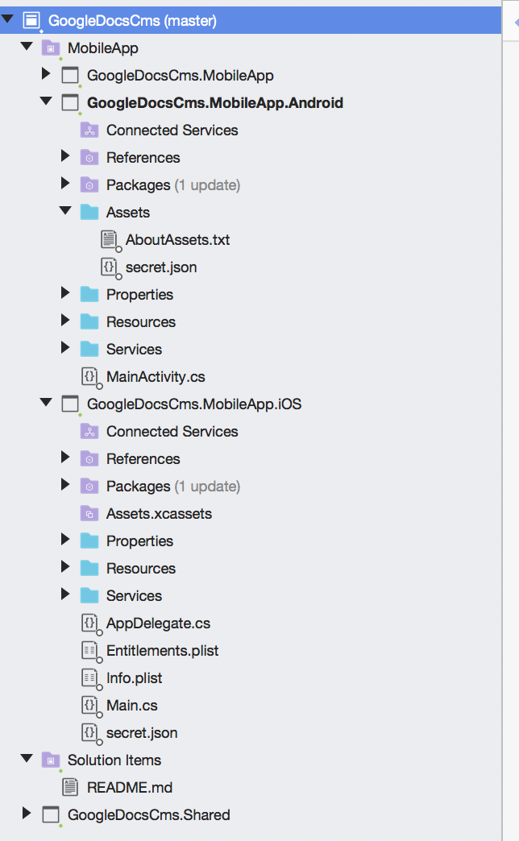This screenshot has height=841, width=519.
Task: Expand Android Properties folder
Action: (x=65, y=293)
